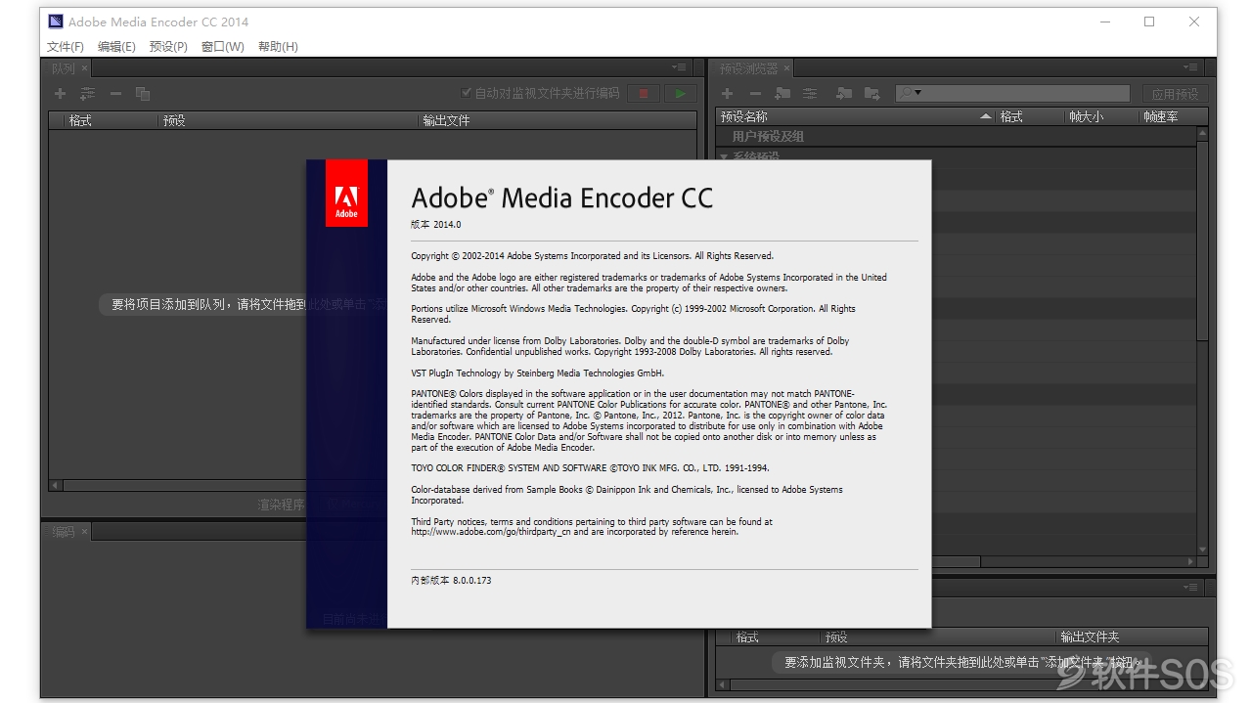1251x703 pixels.
Task: Open the 帮助(H) menu
Action: [278, 46]
